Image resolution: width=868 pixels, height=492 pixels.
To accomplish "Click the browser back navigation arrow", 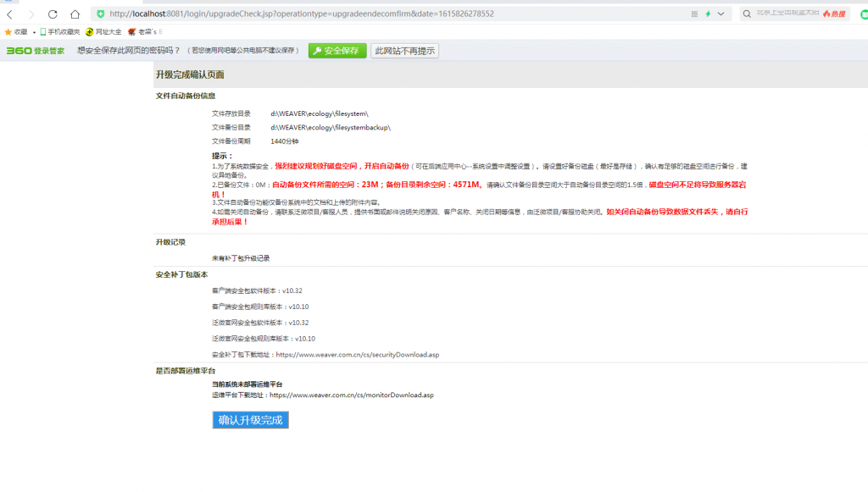I will tap(9, 14).
